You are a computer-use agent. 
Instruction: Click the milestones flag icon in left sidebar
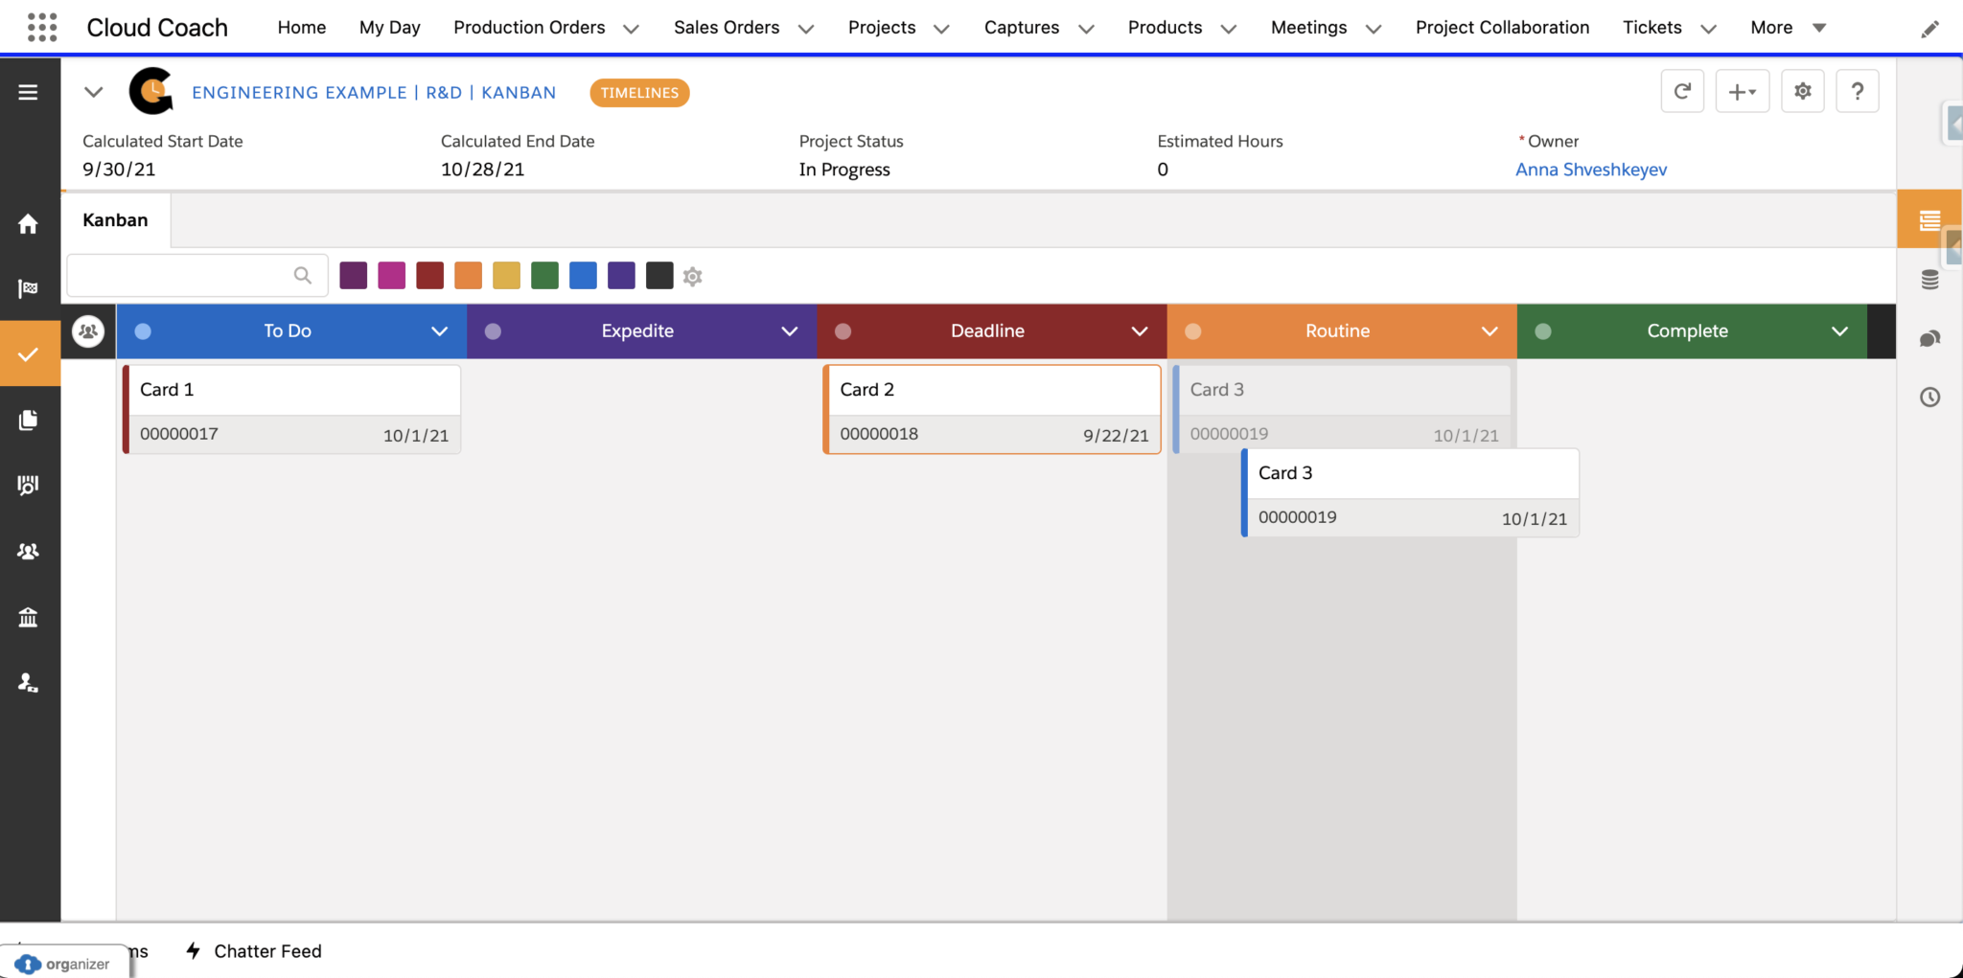(28, 288)
